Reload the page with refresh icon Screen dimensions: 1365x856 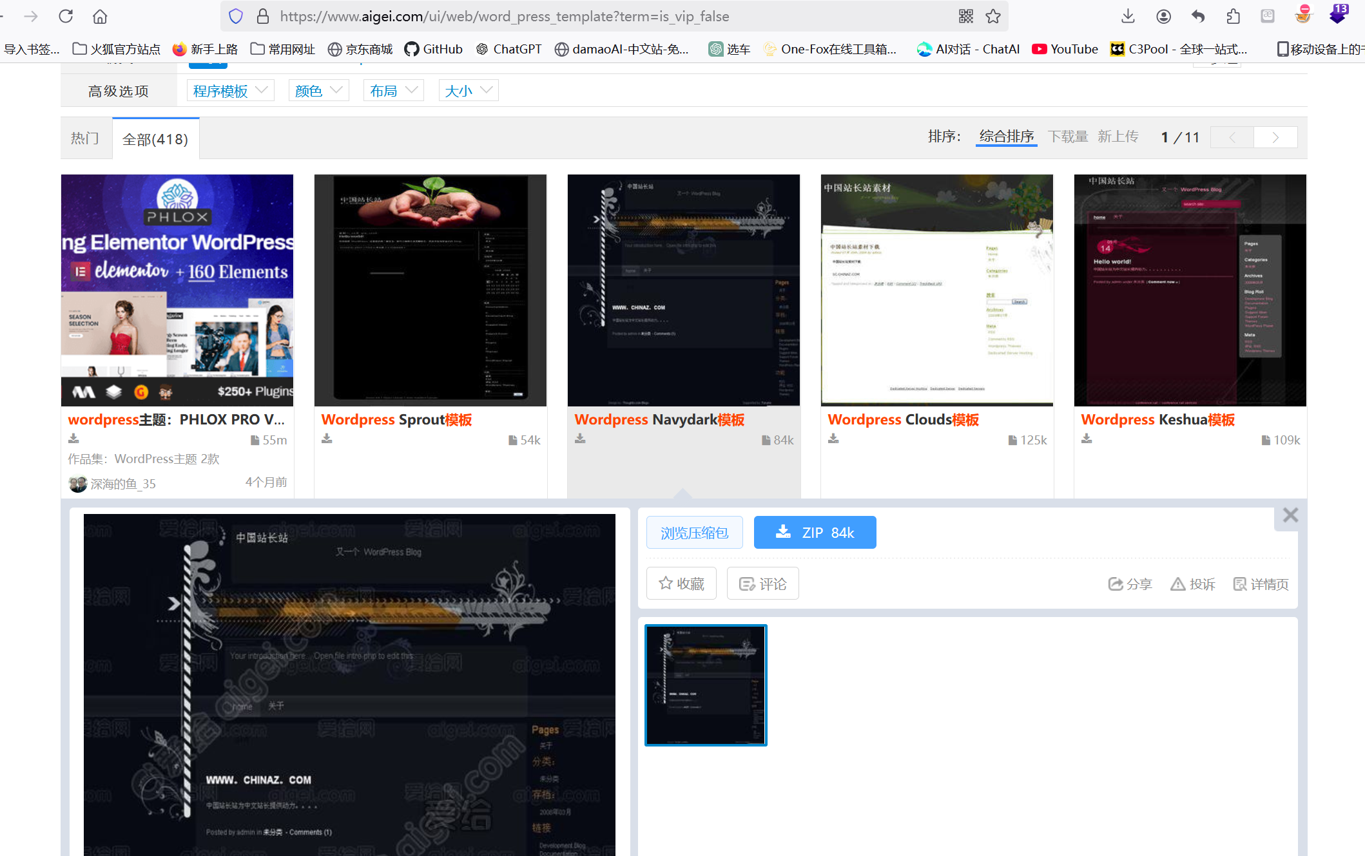click(x=66, y=16)
